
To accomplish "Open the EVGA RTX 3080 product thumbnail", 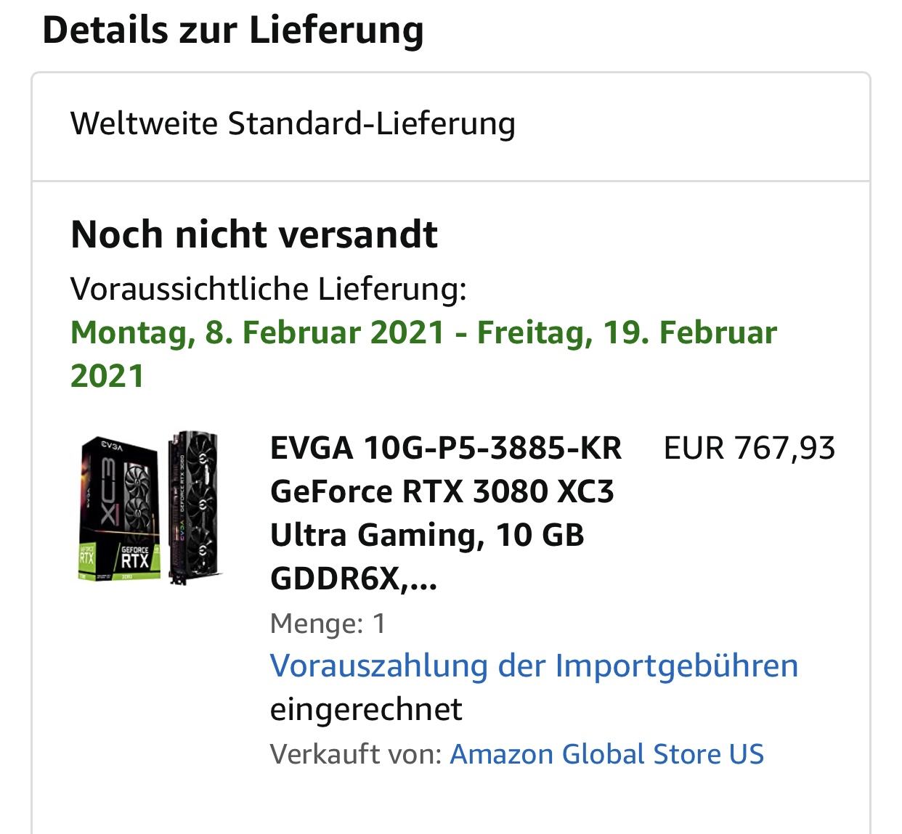I will click(x=150, y=508).
